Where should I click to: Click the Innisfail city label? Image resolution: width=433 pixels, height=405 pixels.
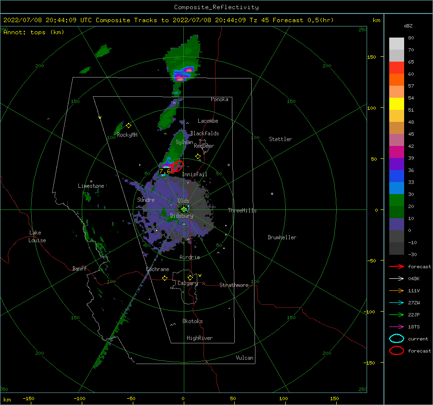[194, 174]
